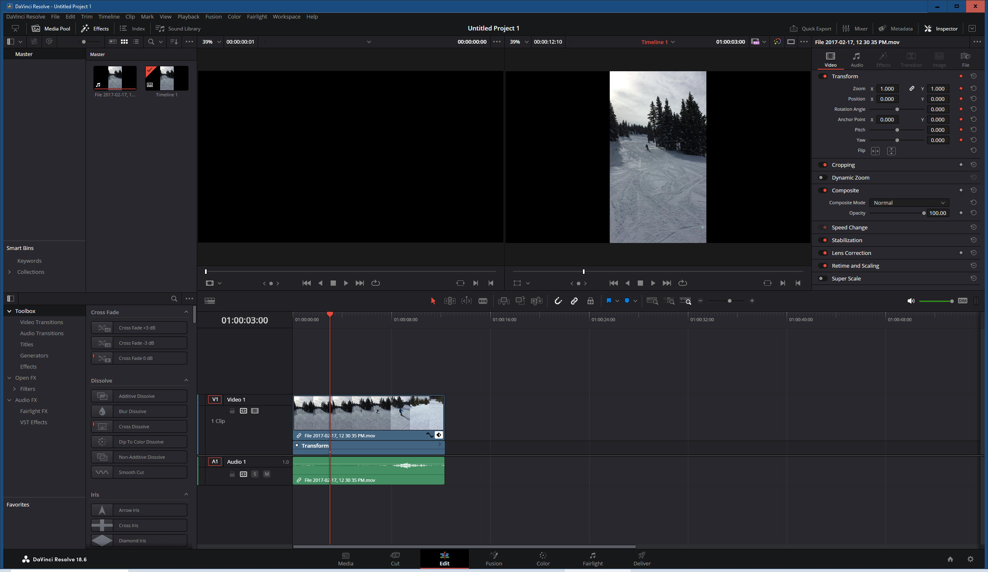Disable the Transform section toggle

coord(823,76)
